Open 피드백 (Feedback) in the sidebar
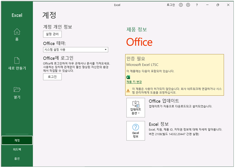This screenshot has height=168, width=235. [17, 150]
